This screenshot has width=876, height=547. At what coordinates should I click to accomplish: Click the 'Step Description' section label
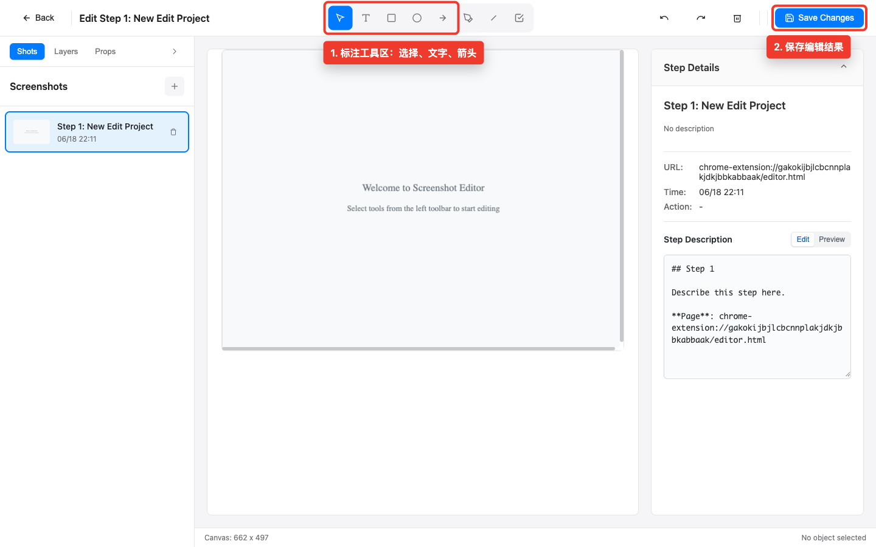(698, 239)
